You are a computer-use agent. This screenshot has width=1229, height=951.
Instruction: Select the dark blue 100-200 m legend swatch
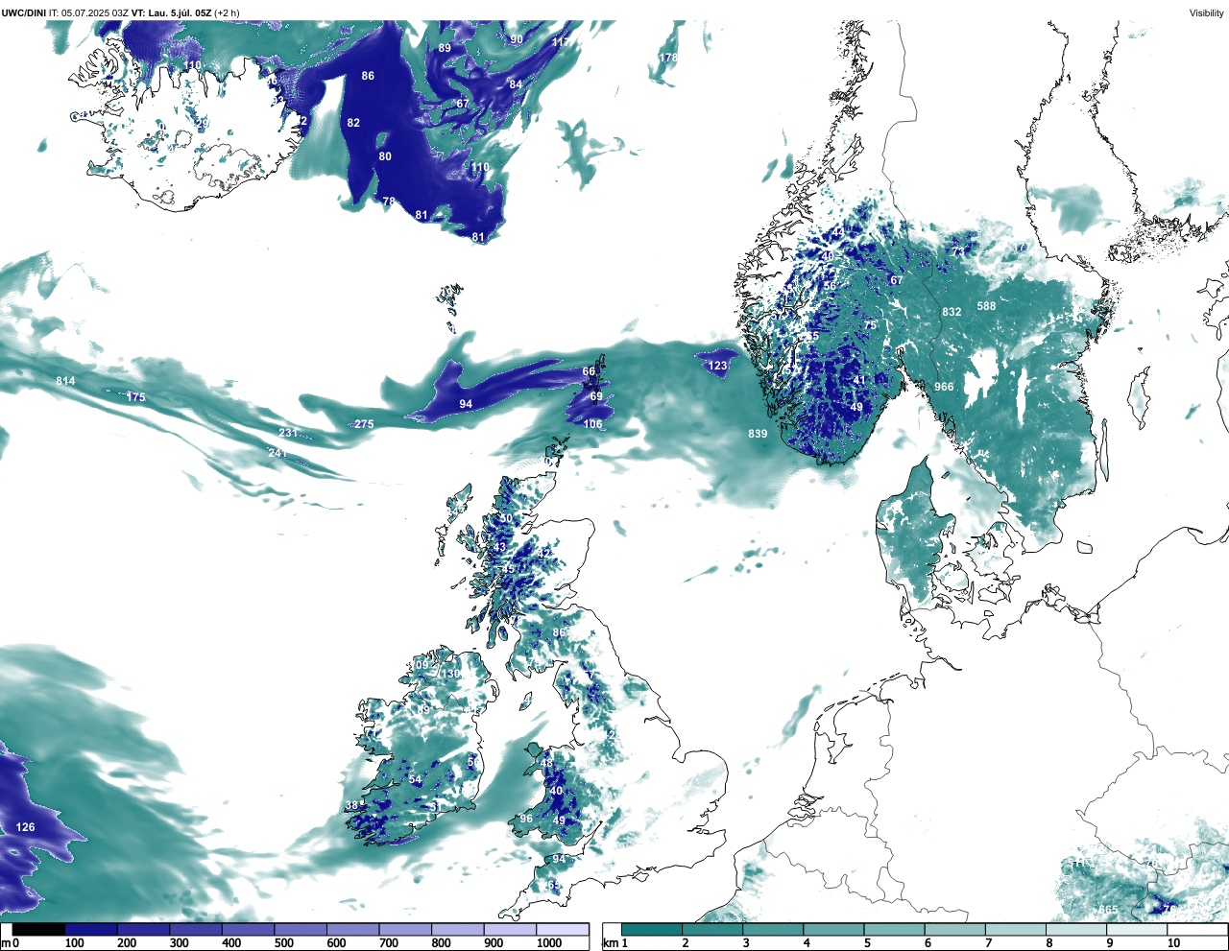pos(90,929)
